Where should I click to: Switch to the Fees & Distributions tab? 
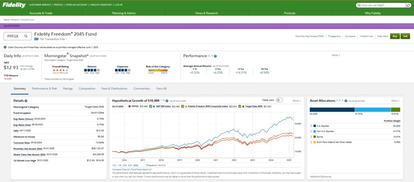pyautogui.click(x=114, y=89)
